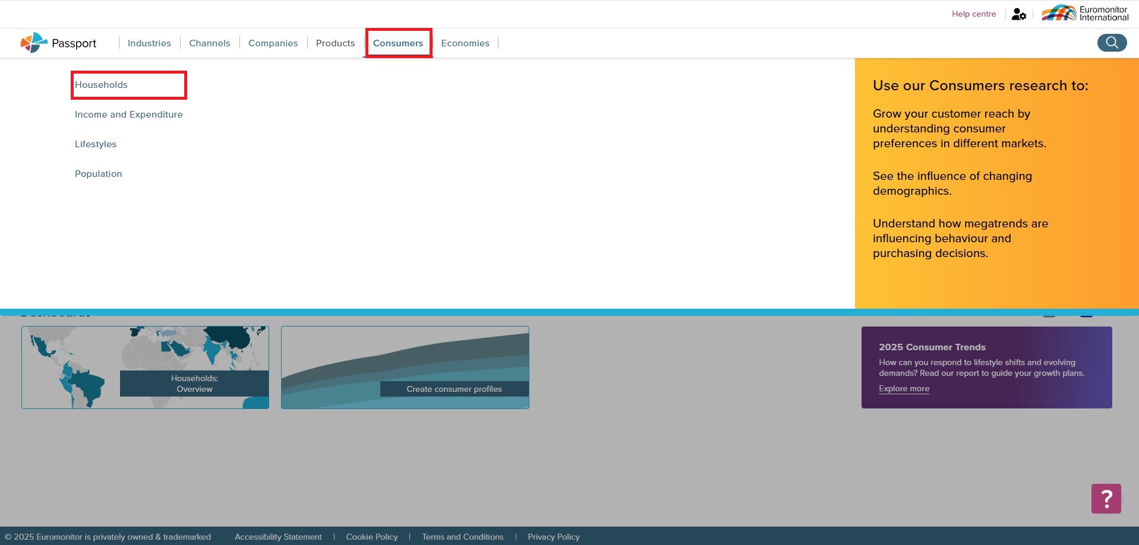
Task: Open the Create consumer profiles dashboard
Action: click(x=405, y=367)
